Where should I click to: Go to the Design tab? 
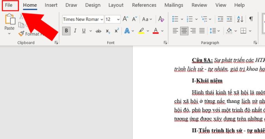click(x=93, y=5)
